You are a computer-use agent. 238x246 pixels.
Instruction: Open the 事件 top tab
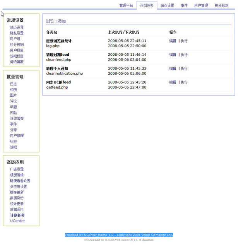pos(184,5)
